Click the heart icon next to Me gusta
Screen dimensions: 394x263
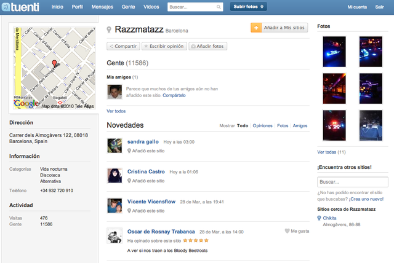[x=287, y=231]
